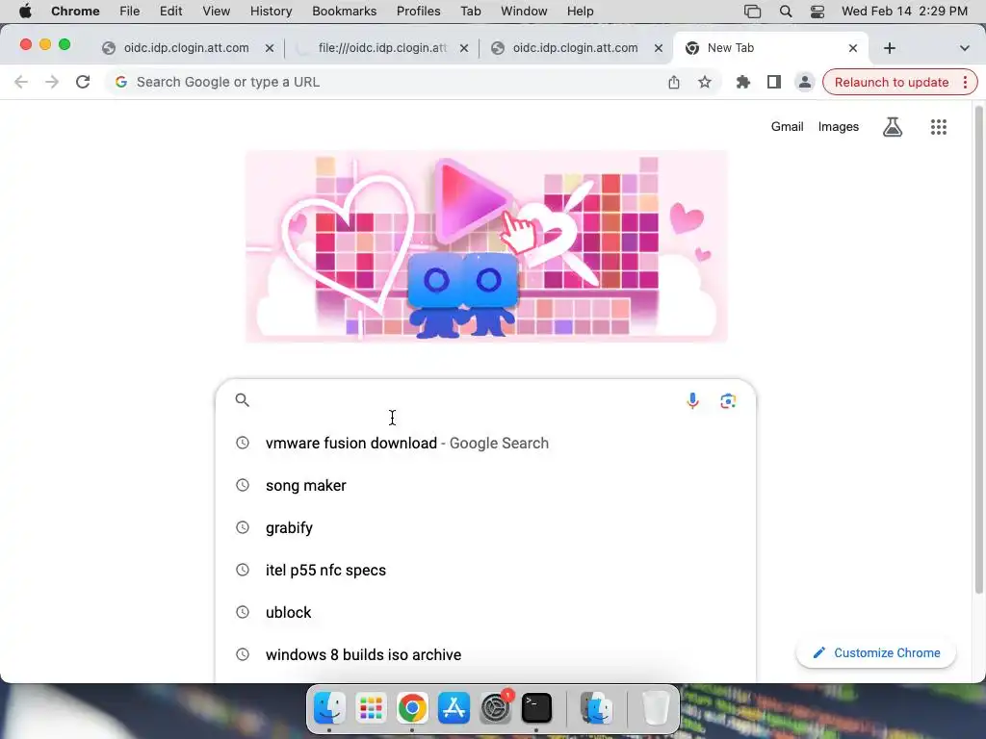Click Customize Chrome button
Screen dimensions: 986x739
(876, 653)
